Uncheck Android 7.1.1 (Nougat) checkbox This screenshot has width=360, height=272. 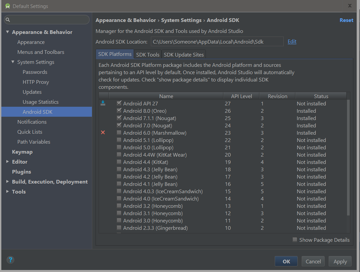tap(119, 118)
